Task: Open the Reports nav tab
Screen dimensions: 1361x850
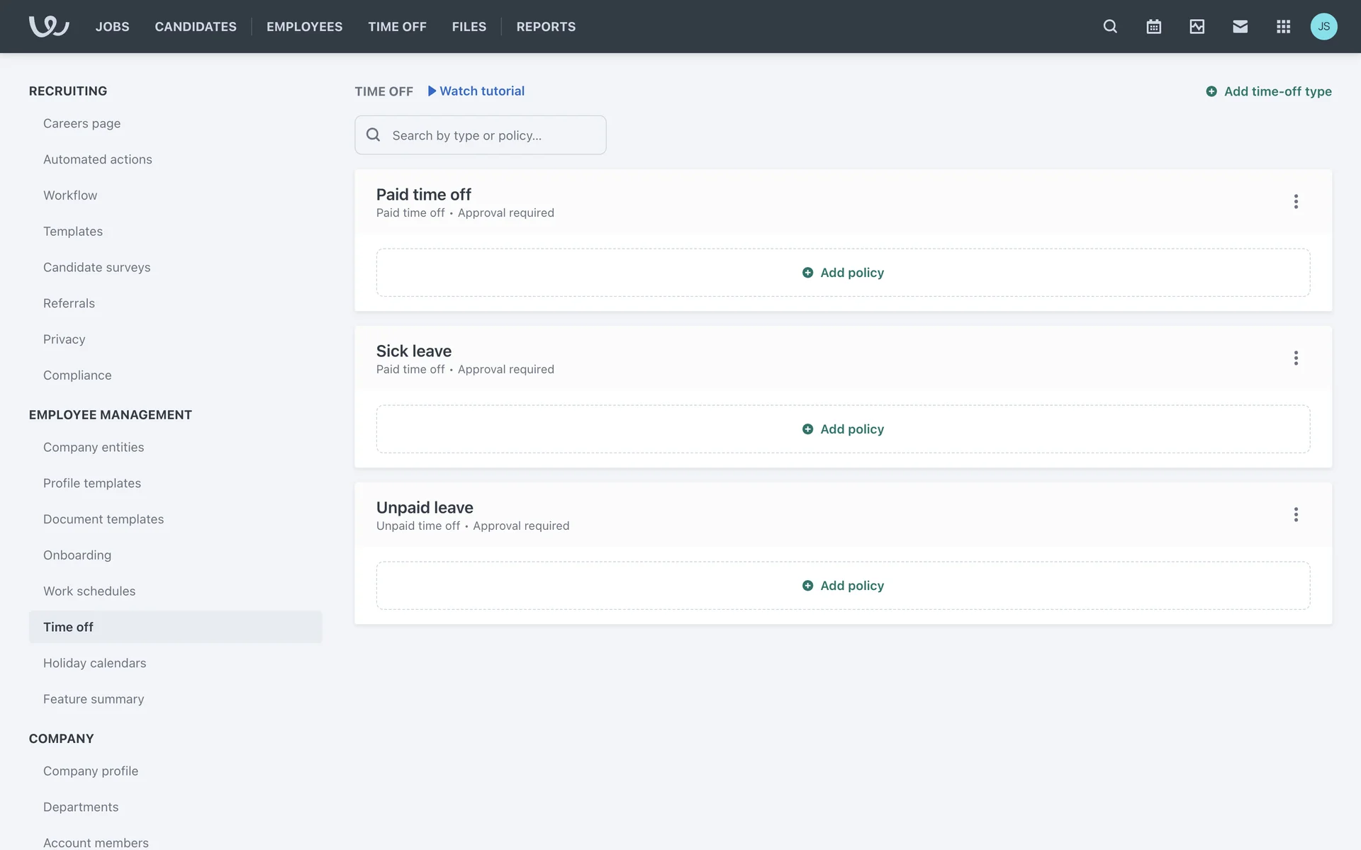Action: [x=545, y=26]
